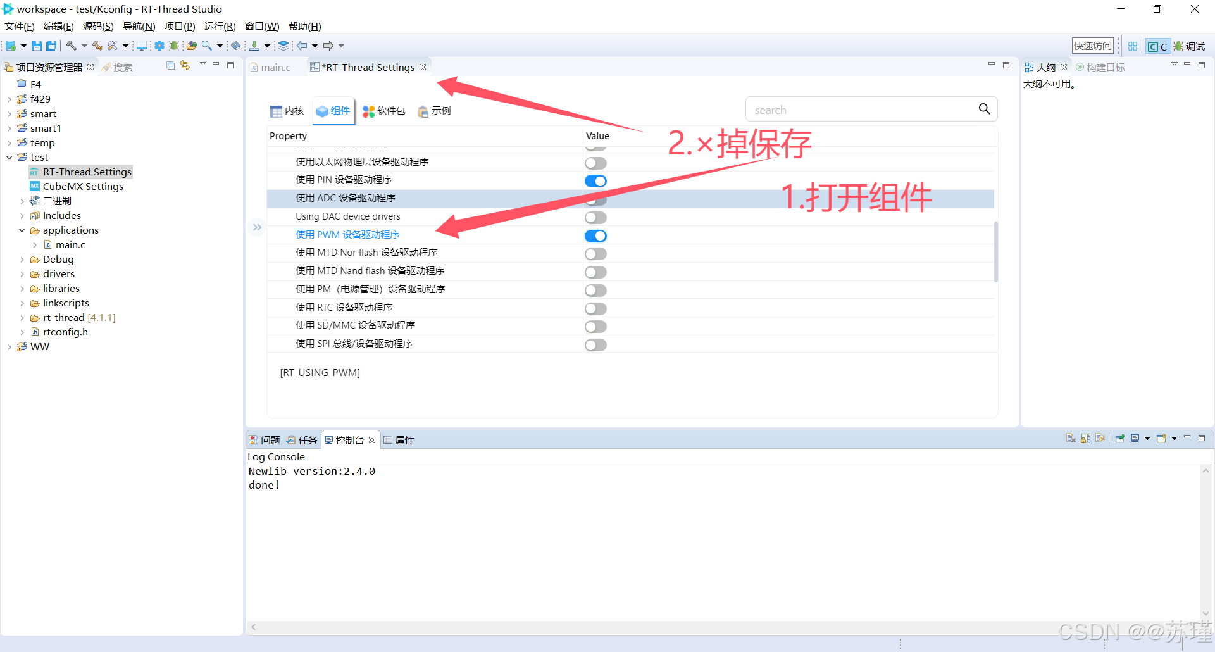Open the 运行(R) menu
Viewport: 1215px width, 652px height.
point(220,27)
